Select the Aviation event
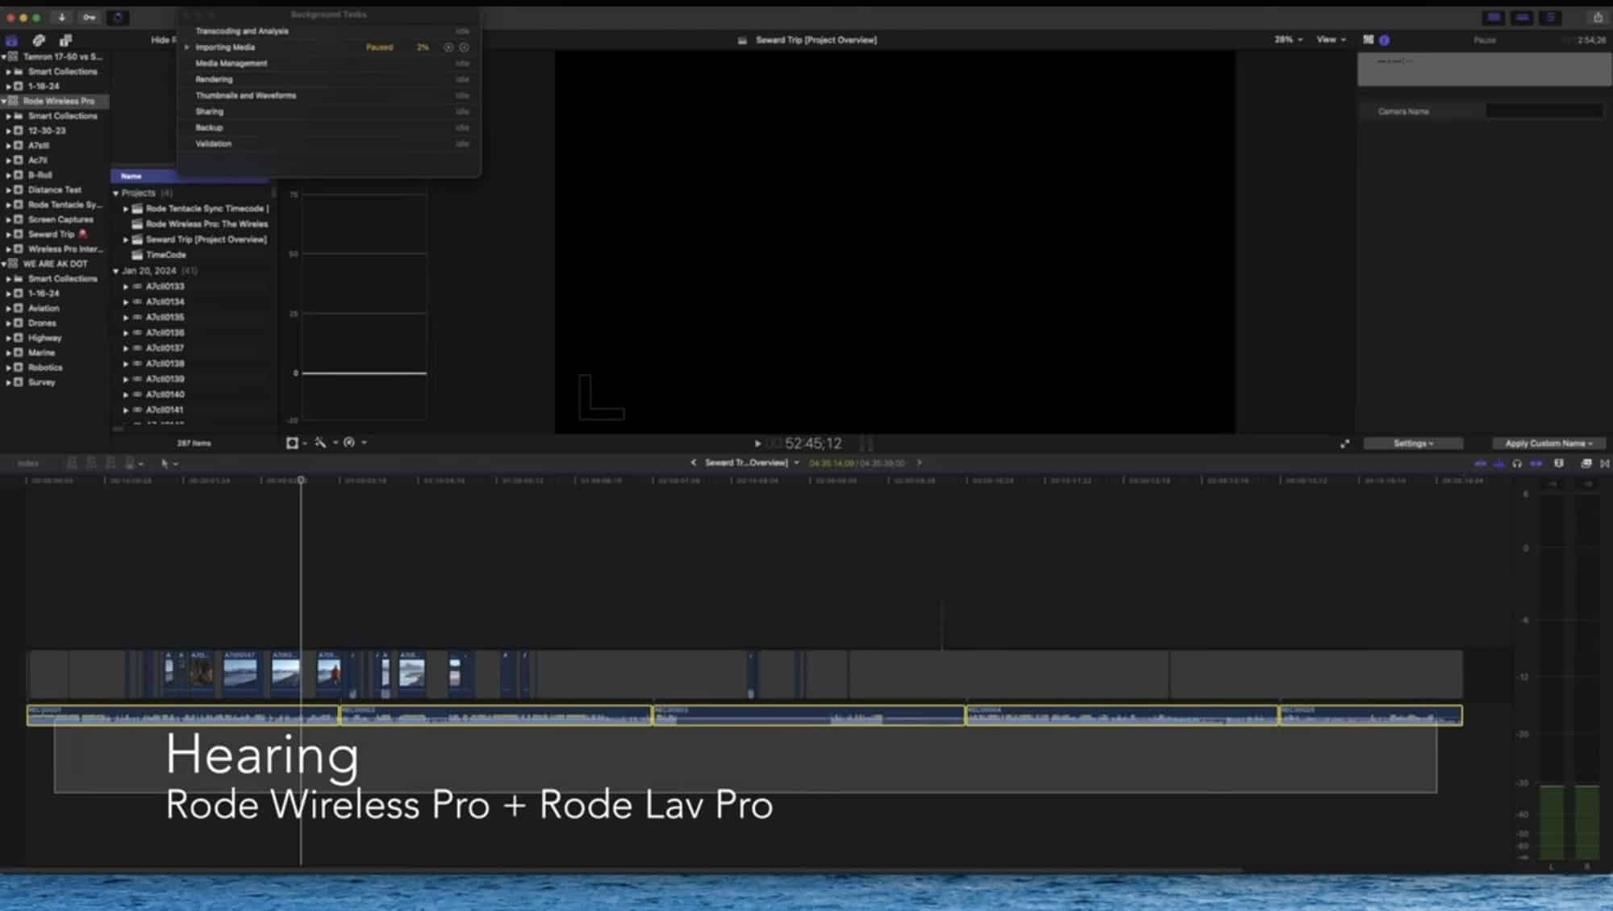The image size is (1613, 911). [x=44, y=308]
